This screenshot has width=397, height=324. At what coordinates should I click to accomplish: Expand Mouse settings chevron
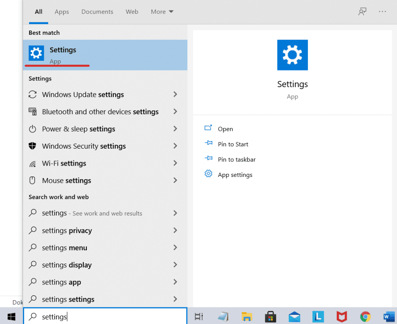click(175, 180)
